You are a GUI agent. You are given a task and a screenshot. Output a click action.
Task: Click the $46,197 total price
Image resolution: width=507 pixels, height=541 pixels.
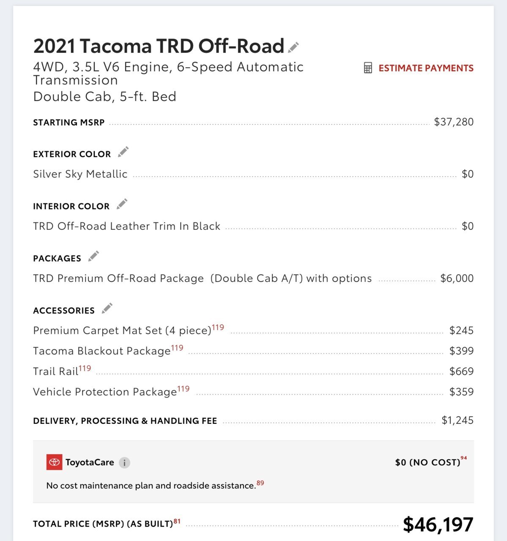pos(438,525)
